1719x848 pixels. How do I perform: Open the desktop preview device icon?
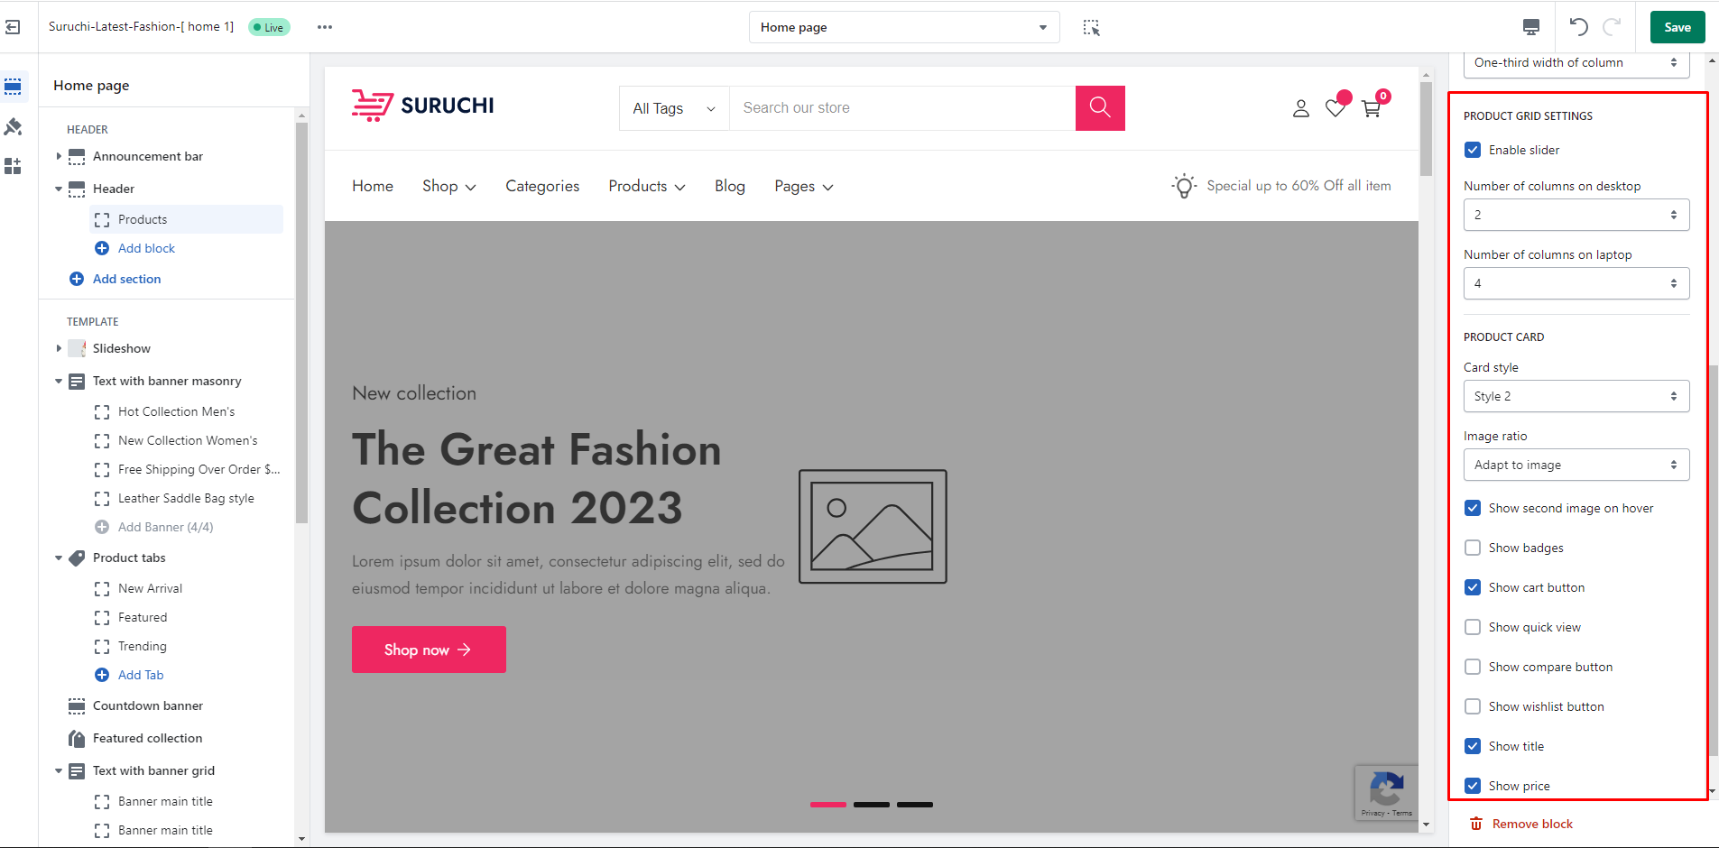point(1531,27)
